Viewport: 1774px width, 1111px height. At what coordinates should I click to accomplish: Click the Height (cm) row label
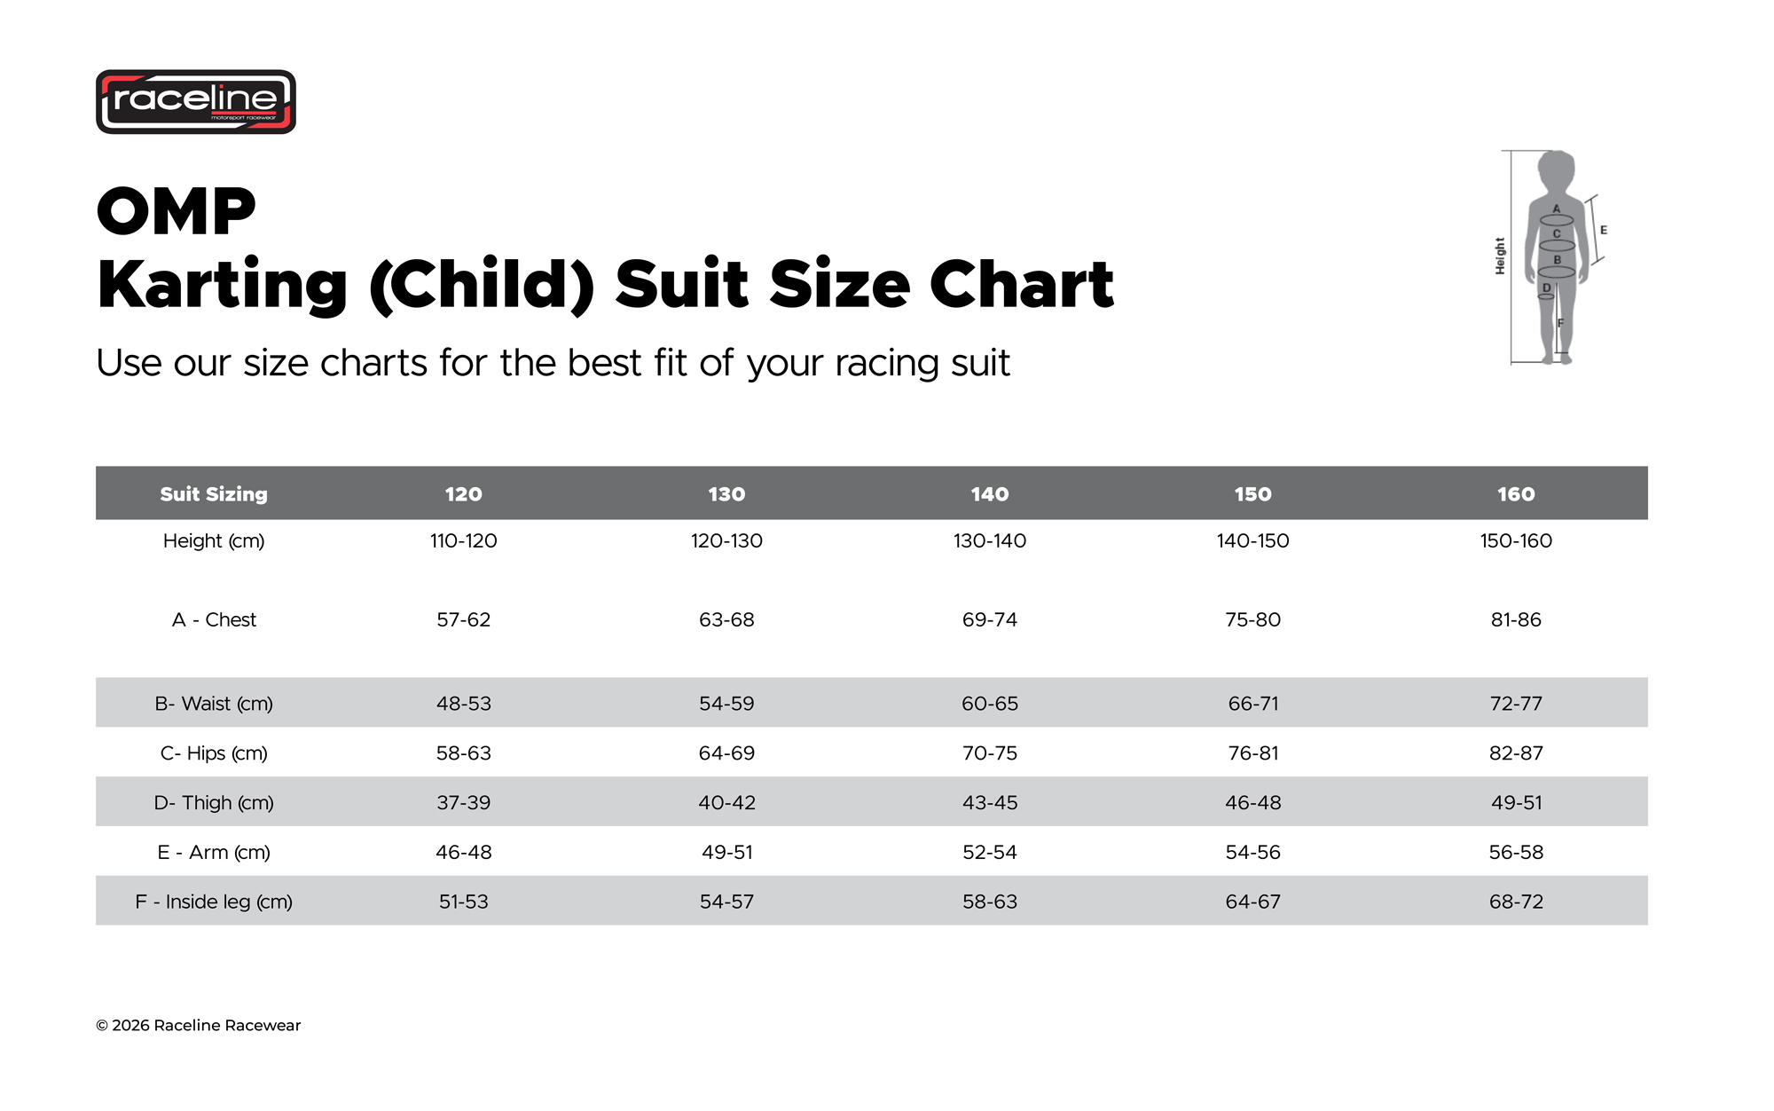point(214,541)
